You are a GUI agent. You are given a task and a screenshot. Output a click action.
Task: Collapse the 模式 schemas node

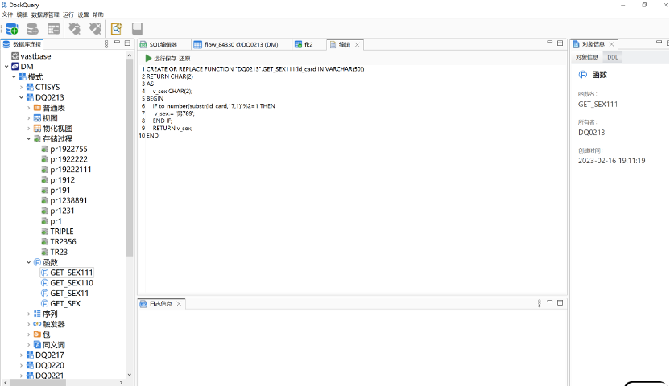pyautogui.click(x=14, y=76)
